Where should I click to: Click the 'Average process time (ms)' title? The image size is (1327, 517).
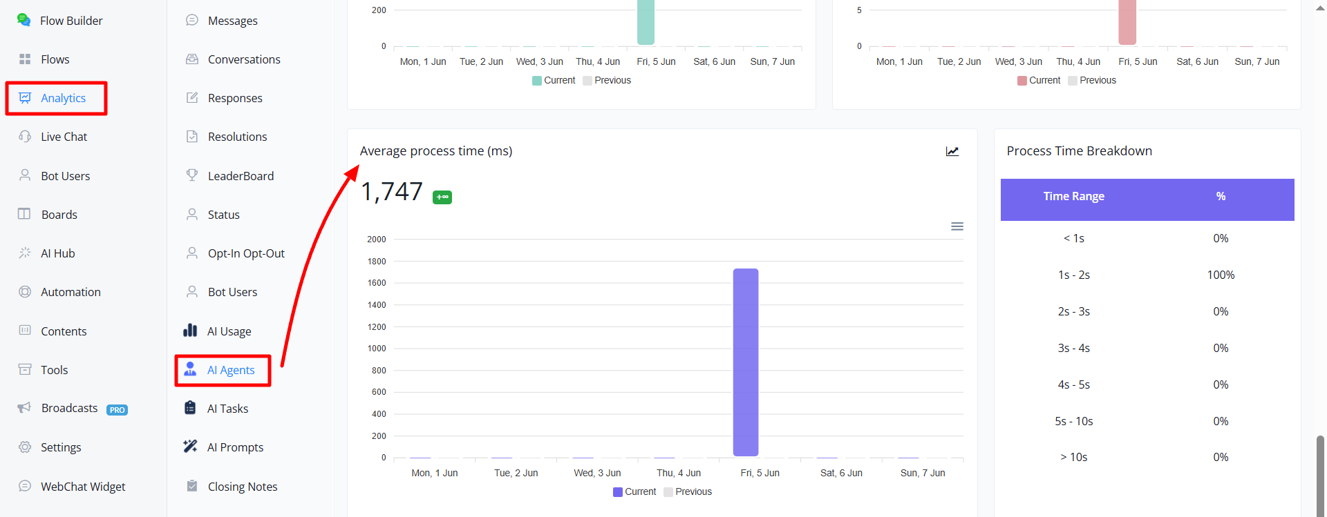pos(436,151)
